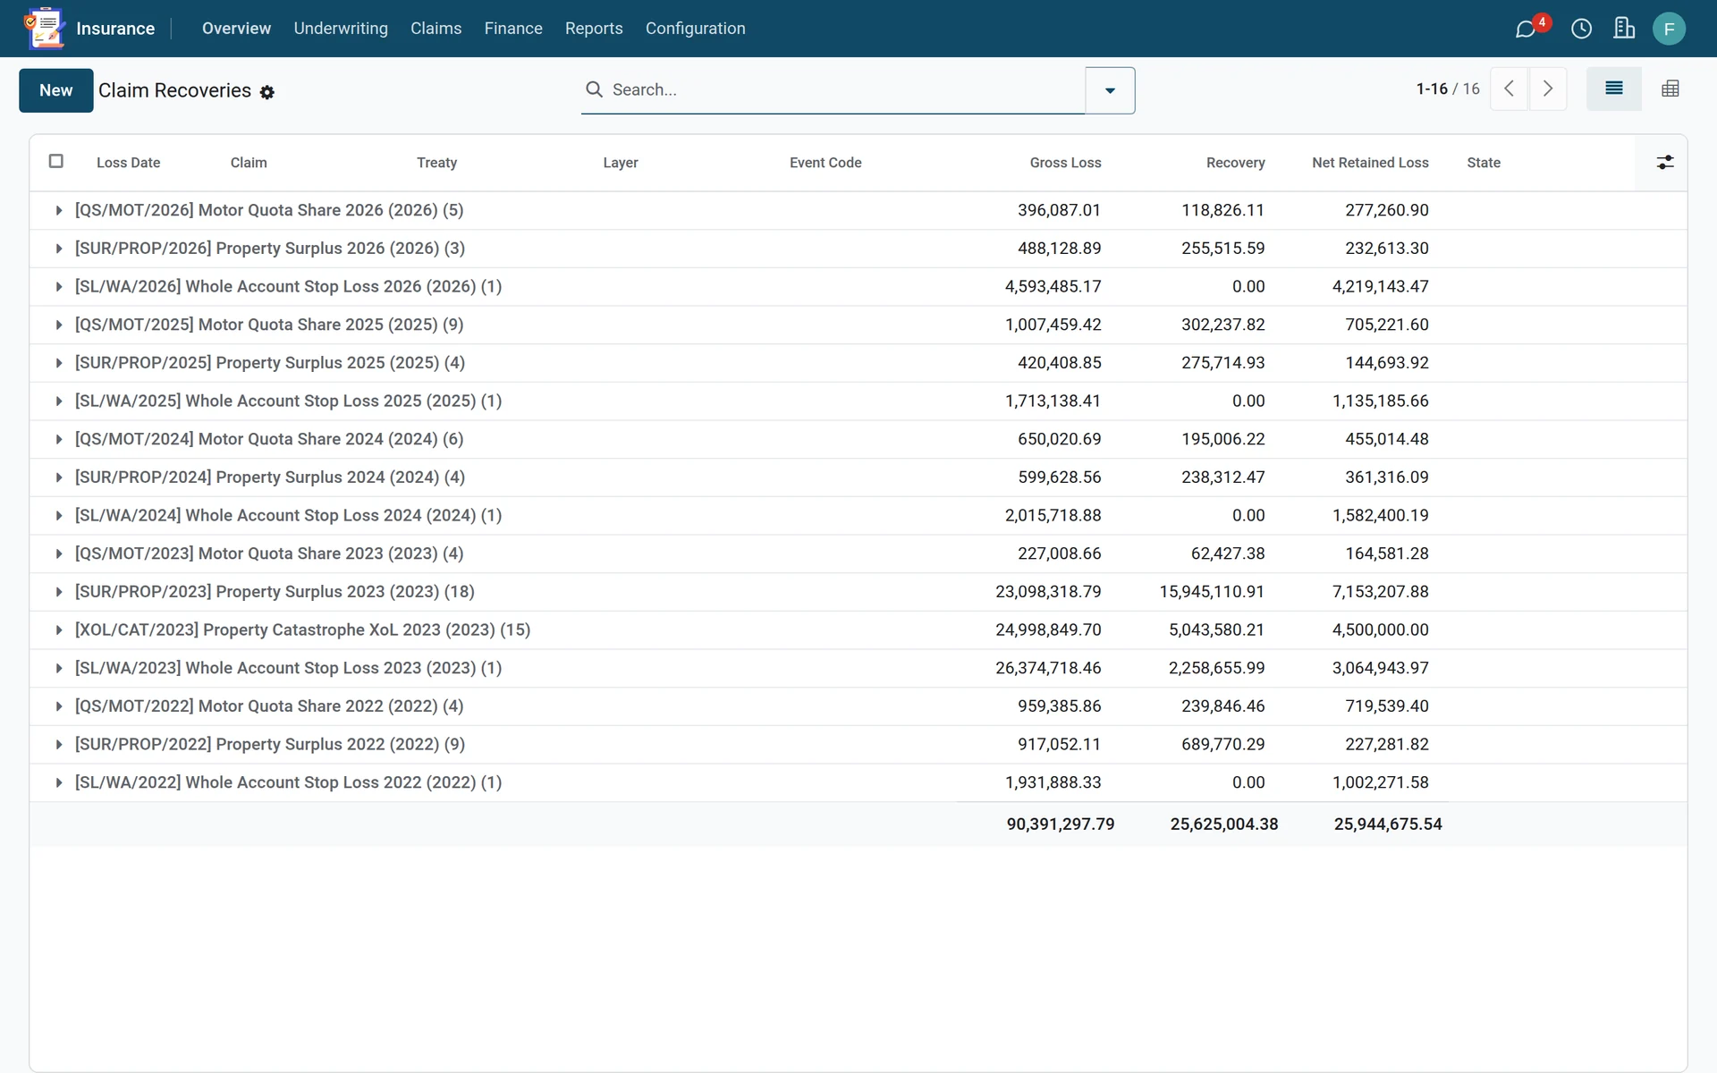Open the Underwriting menu
Viewport: 1717px width, 1073px height.
click(341, 29)
